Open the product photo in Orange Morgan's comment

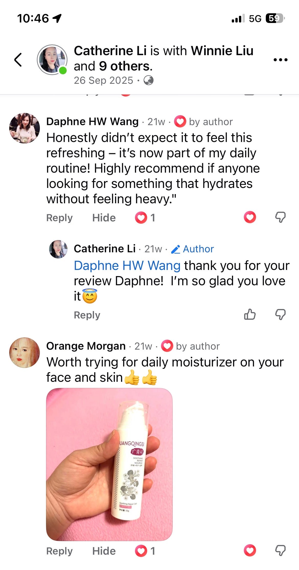(109, 464)
